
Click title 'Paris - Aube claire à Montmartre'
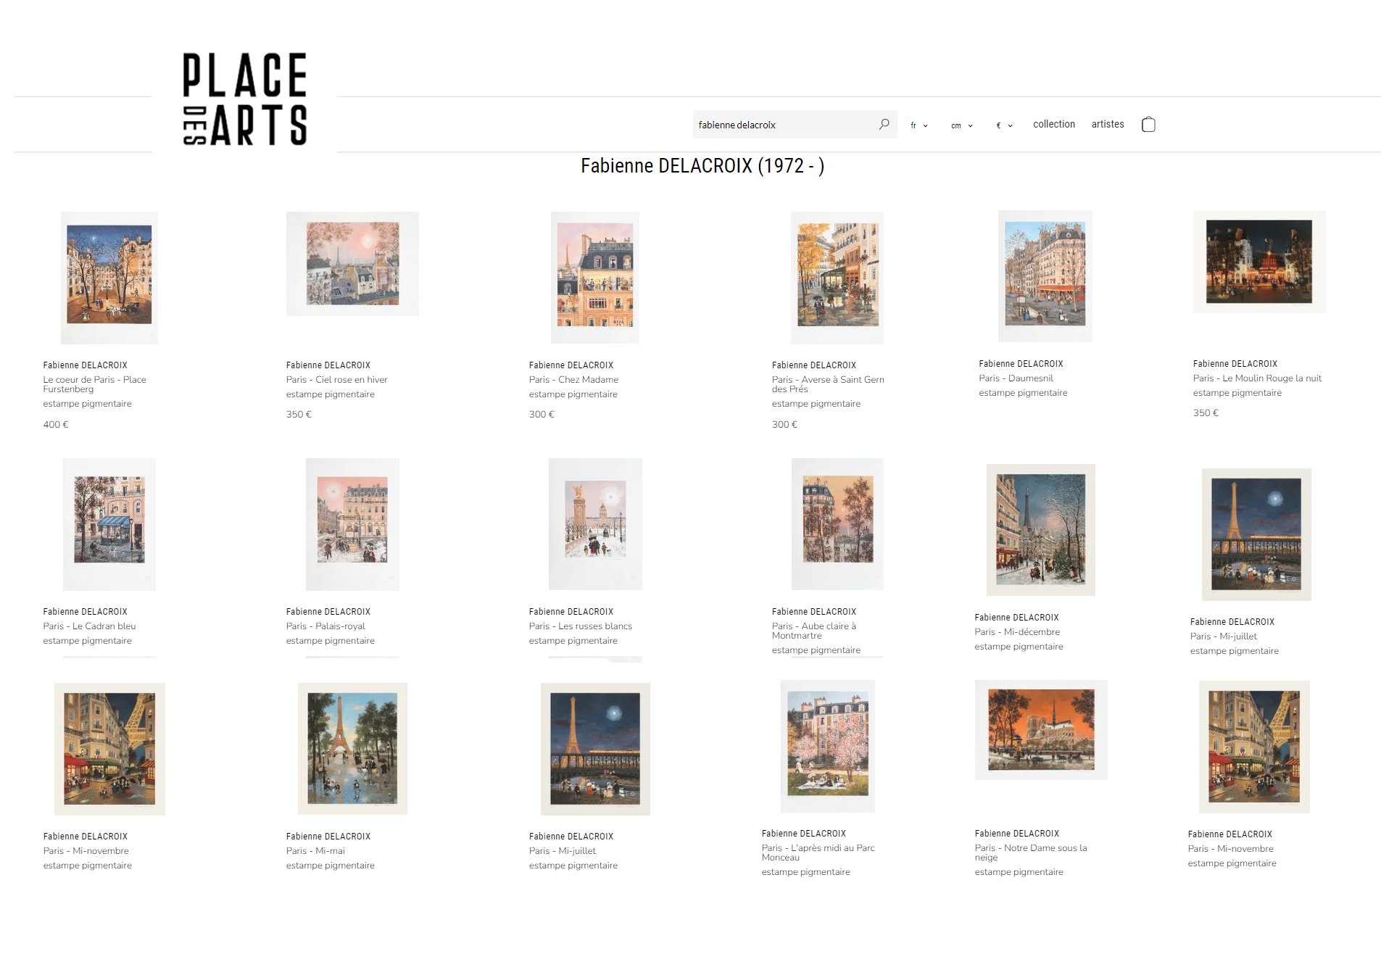(x=813, y=631)
